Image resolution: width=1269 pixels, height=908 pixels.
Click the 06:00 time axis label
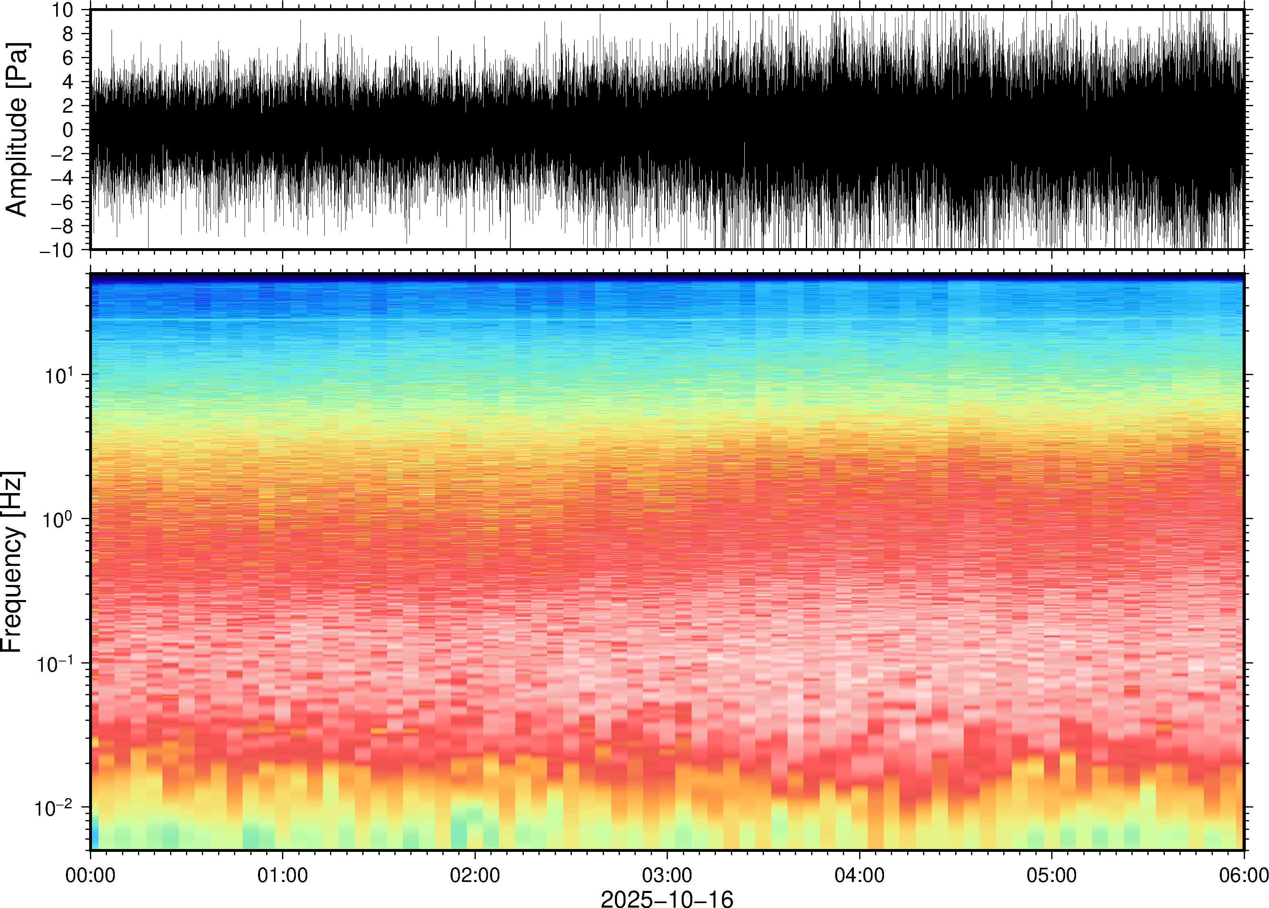[x=1243, y=875]
